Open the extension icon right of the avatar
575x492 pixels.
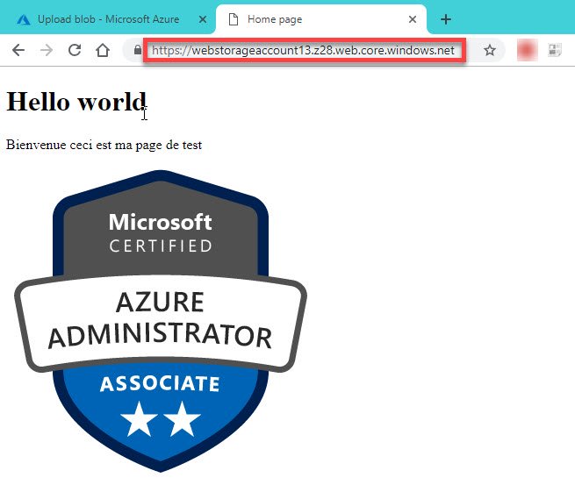(x=555, y=50)
